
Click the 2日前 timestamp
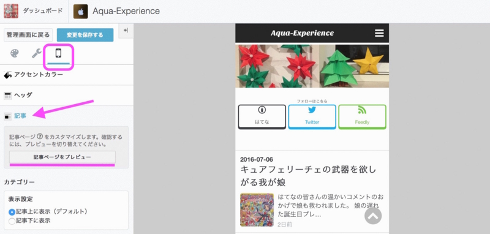285,225
